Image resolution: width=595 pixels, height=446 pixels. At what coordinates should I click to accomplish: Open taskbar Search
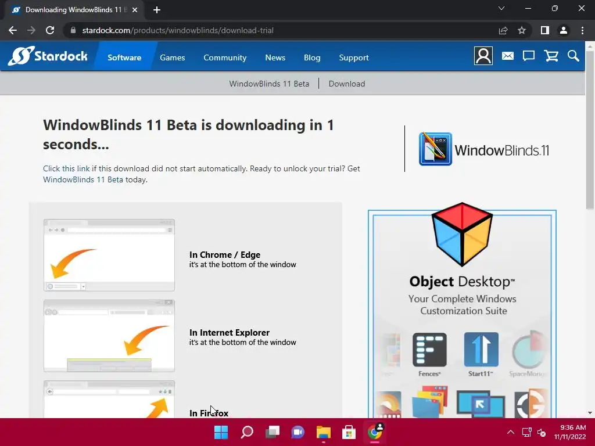click(x=247, y=432)
